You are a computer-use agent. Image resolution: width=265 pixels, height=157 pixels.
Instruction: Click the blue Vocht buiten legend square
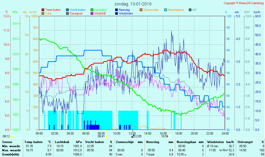(x=68, y=10)
